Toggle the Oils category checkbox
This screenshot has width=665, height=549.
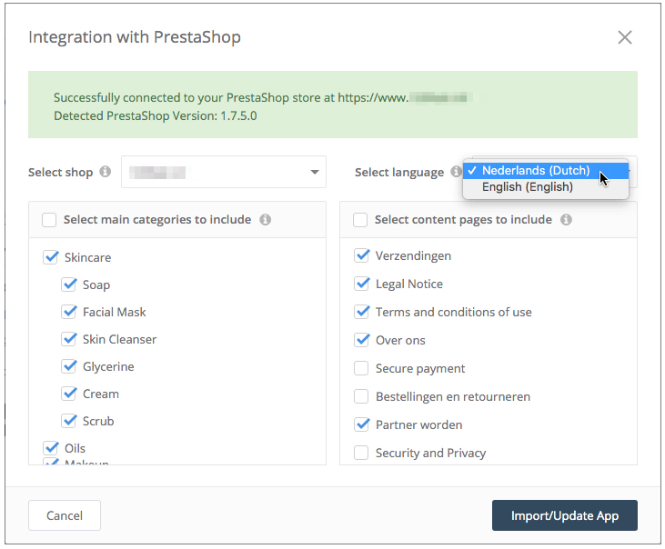[x=51, y=448]
